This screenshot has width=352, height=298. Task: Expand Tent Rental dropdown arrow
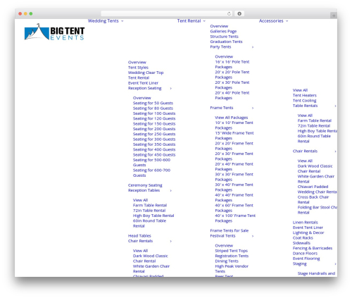[204, 21]
